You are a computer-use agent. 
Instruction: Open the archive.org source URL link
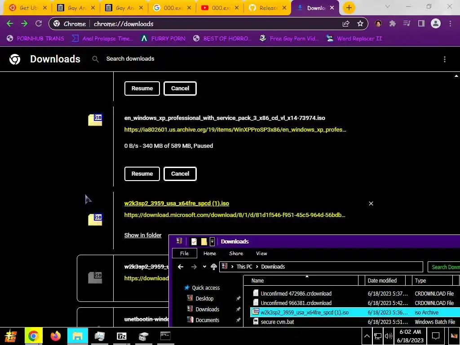pos(235,130)
